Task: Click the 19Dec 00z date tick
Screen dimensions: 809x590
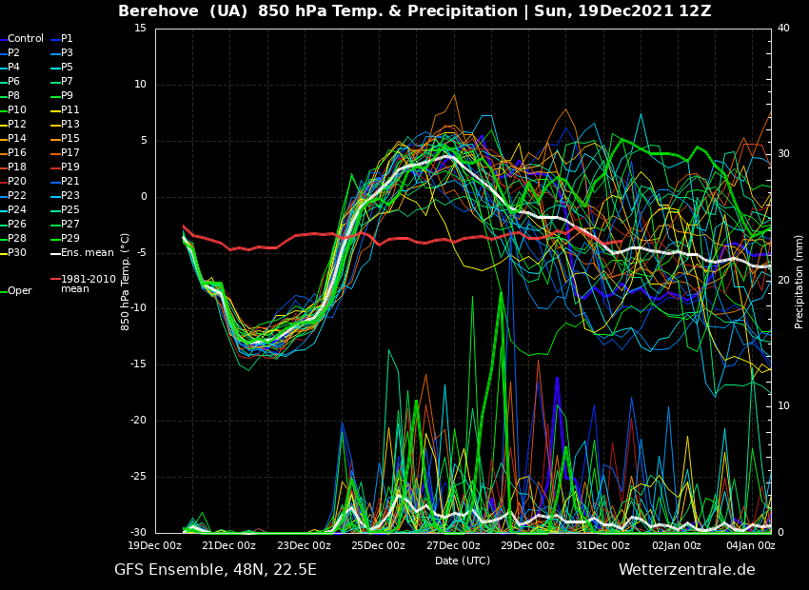Action: pyautogui.click(x=155, y=546)
